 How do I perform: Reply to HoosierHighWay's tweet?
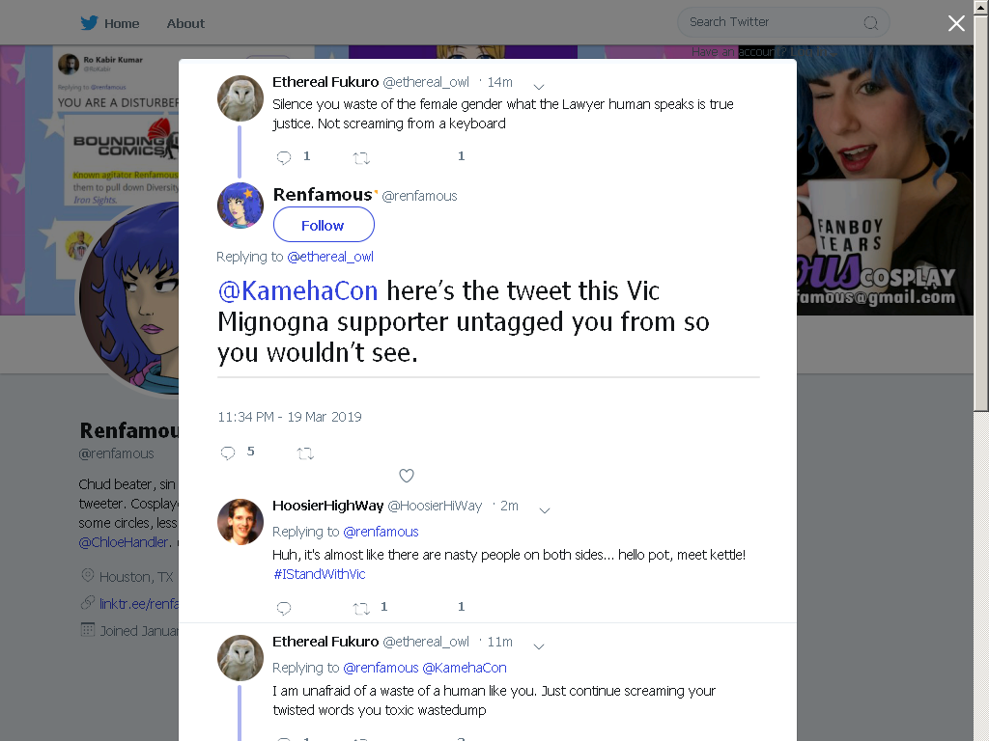[284, 608]
